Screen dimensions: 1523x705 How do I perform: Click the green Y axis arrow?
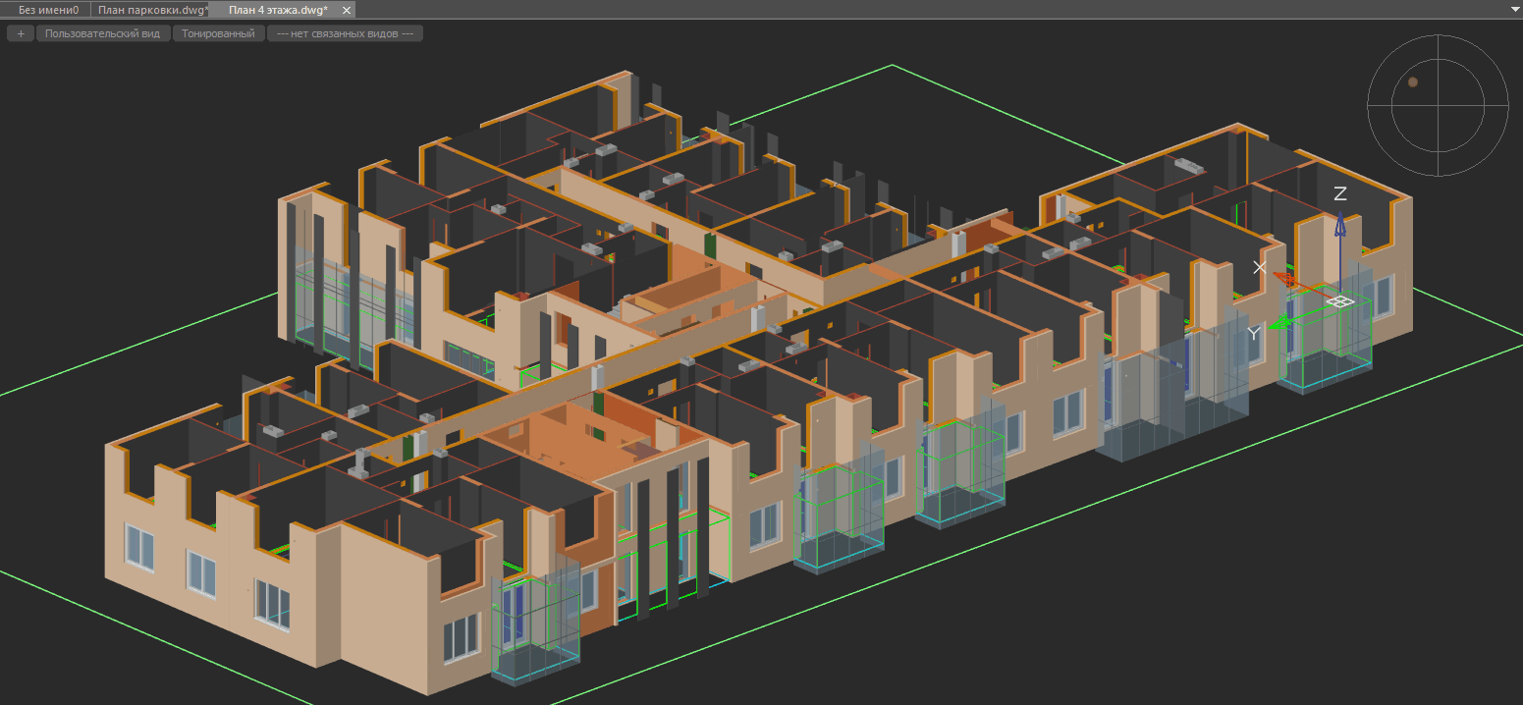(1278, 323)
